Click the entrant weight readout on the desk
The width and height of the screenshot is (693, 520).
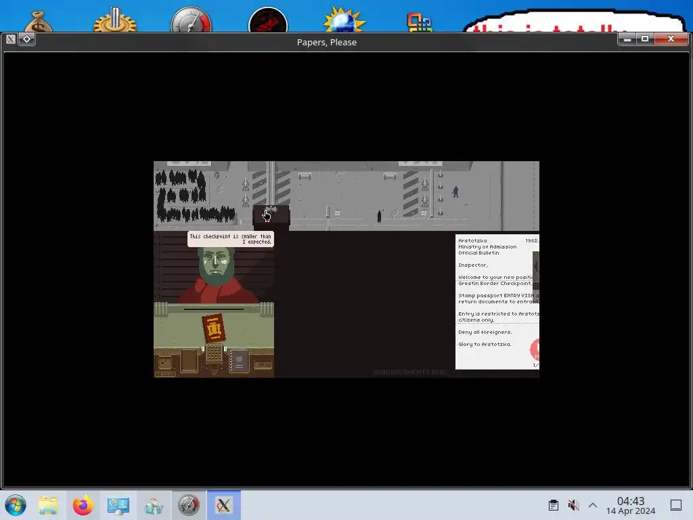pyautogui.click(x=263, y=365)
